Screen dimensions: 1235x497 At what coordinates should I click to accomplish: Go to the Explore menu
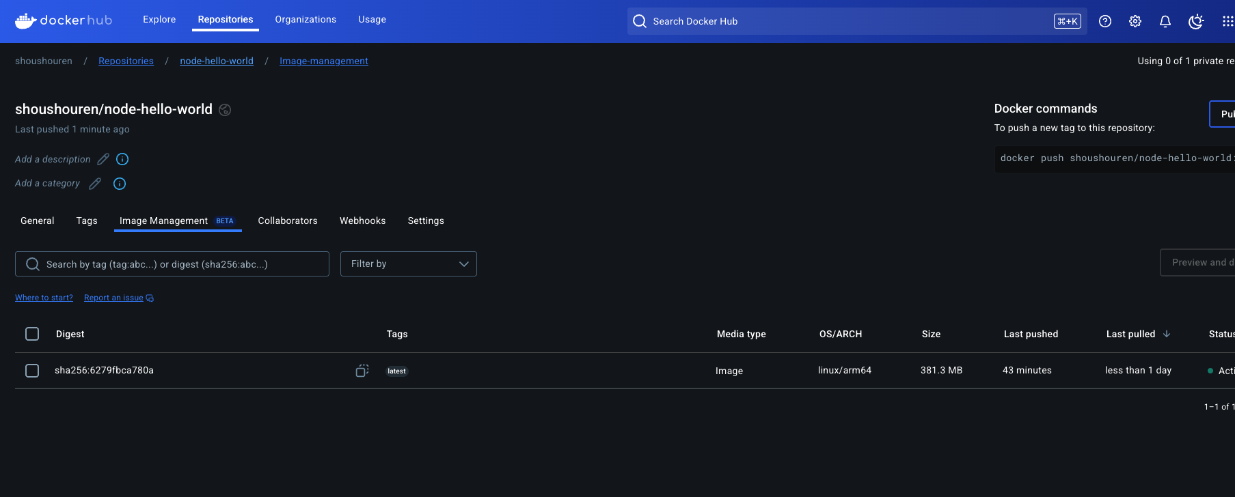159,19
